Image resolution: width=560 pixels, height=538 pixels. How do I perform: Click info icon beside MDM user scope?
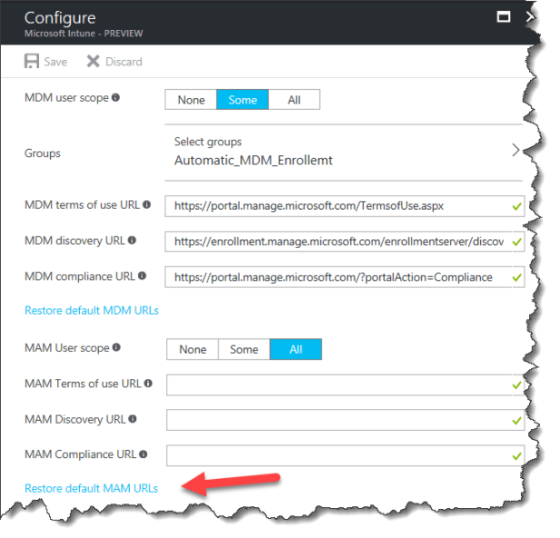coord(115,97)
